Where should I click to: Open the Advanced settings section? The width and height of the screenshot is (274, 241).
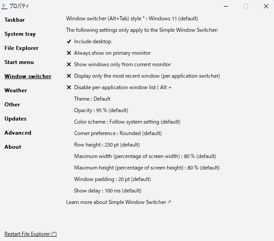18,133
